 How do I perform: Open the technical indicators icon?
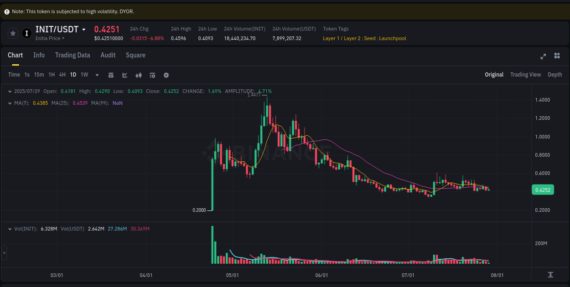click(139, 75)
